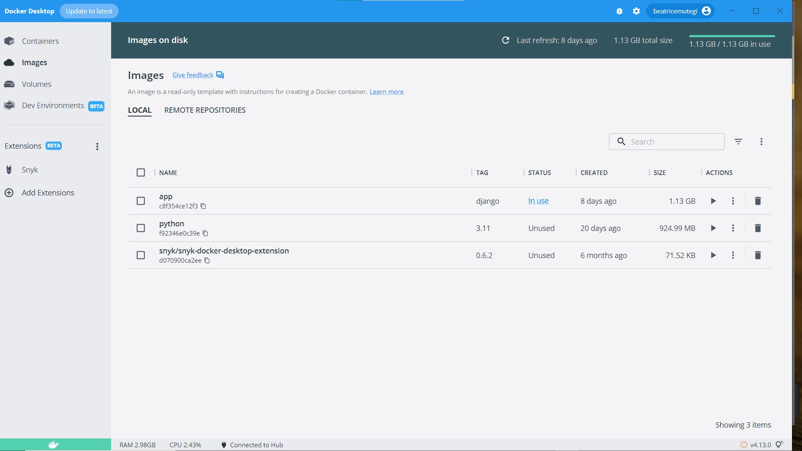The image size is (802, 451).
Task: Click version v4.13.0 warning icon
Action: coord(744,445)
